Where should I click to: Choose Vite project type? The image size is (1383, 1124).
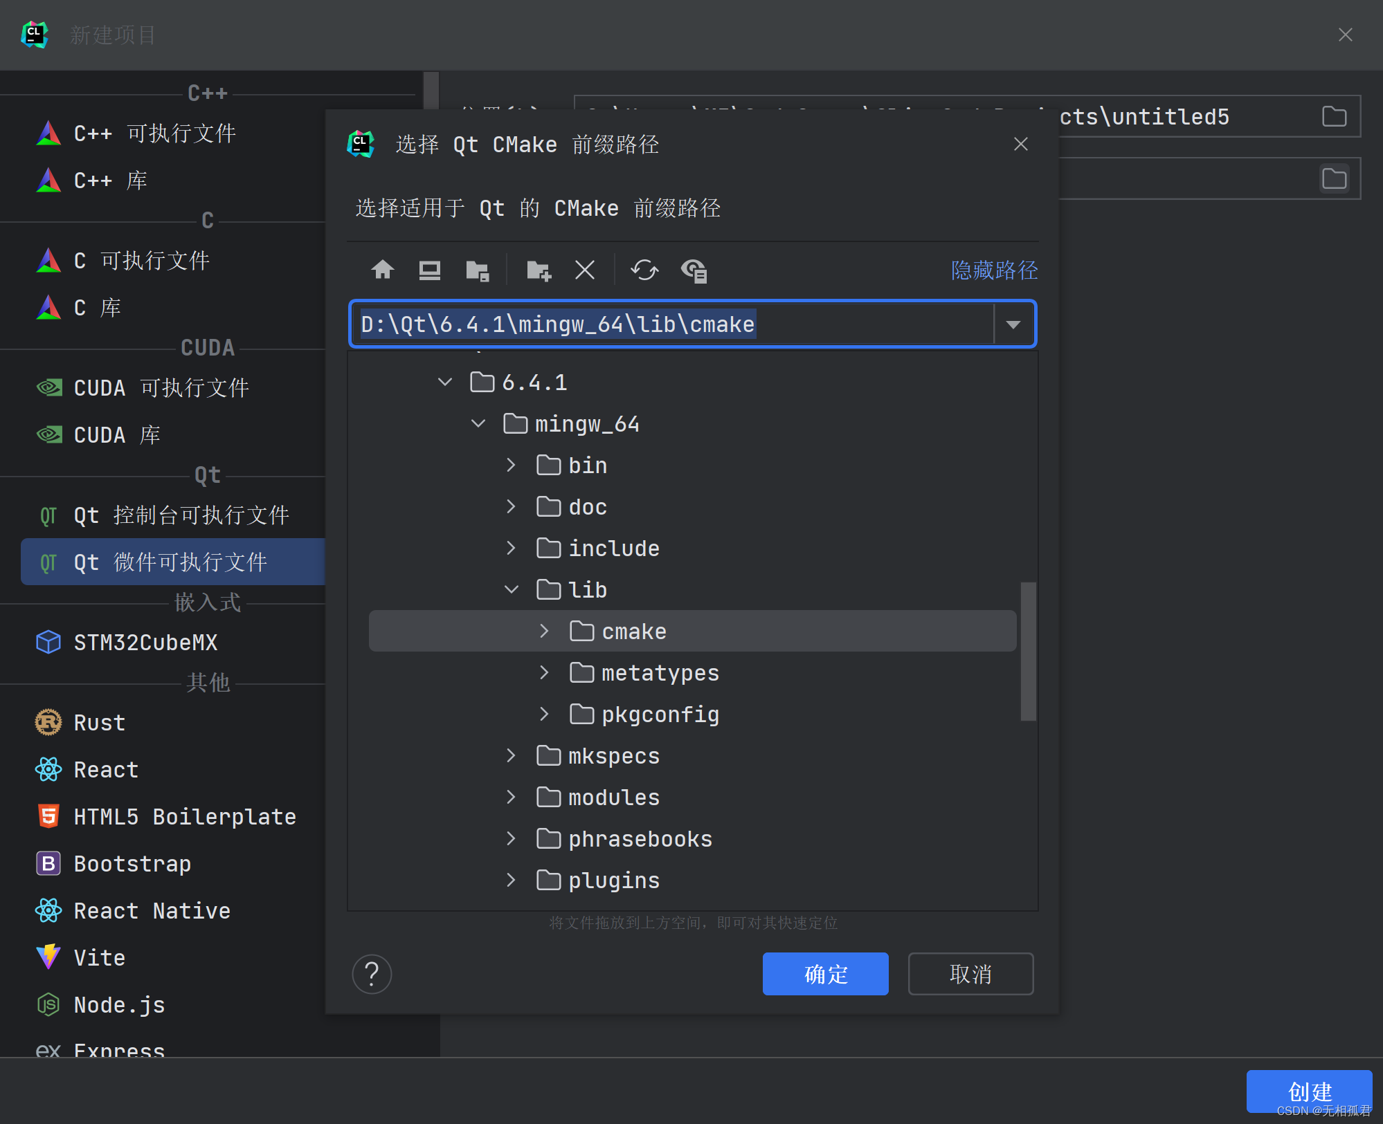coord(173,957)
